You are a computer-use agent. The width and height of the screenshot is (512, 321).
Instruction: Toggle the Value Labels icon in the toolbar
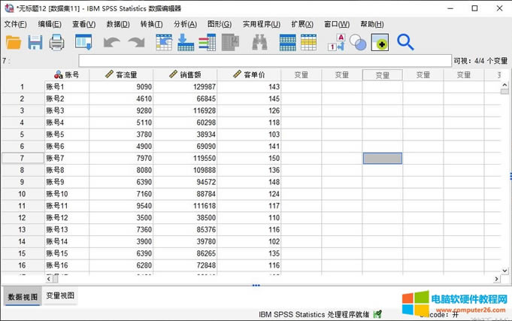click(335, 43)
